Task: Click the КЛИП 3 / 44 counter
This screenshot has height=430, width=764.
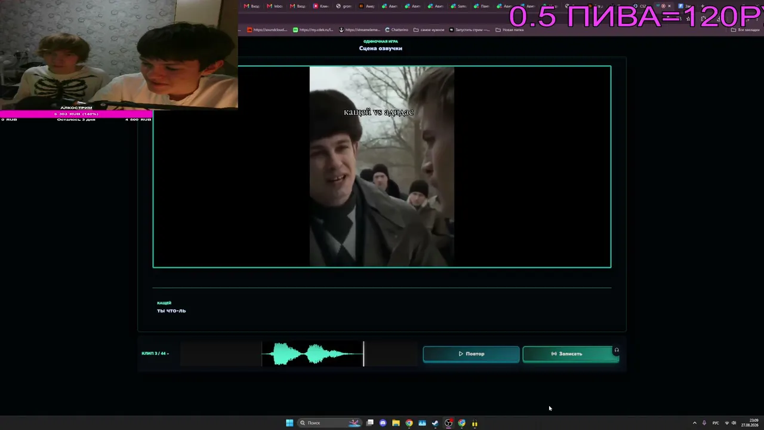Action: [x=155, y=354]
